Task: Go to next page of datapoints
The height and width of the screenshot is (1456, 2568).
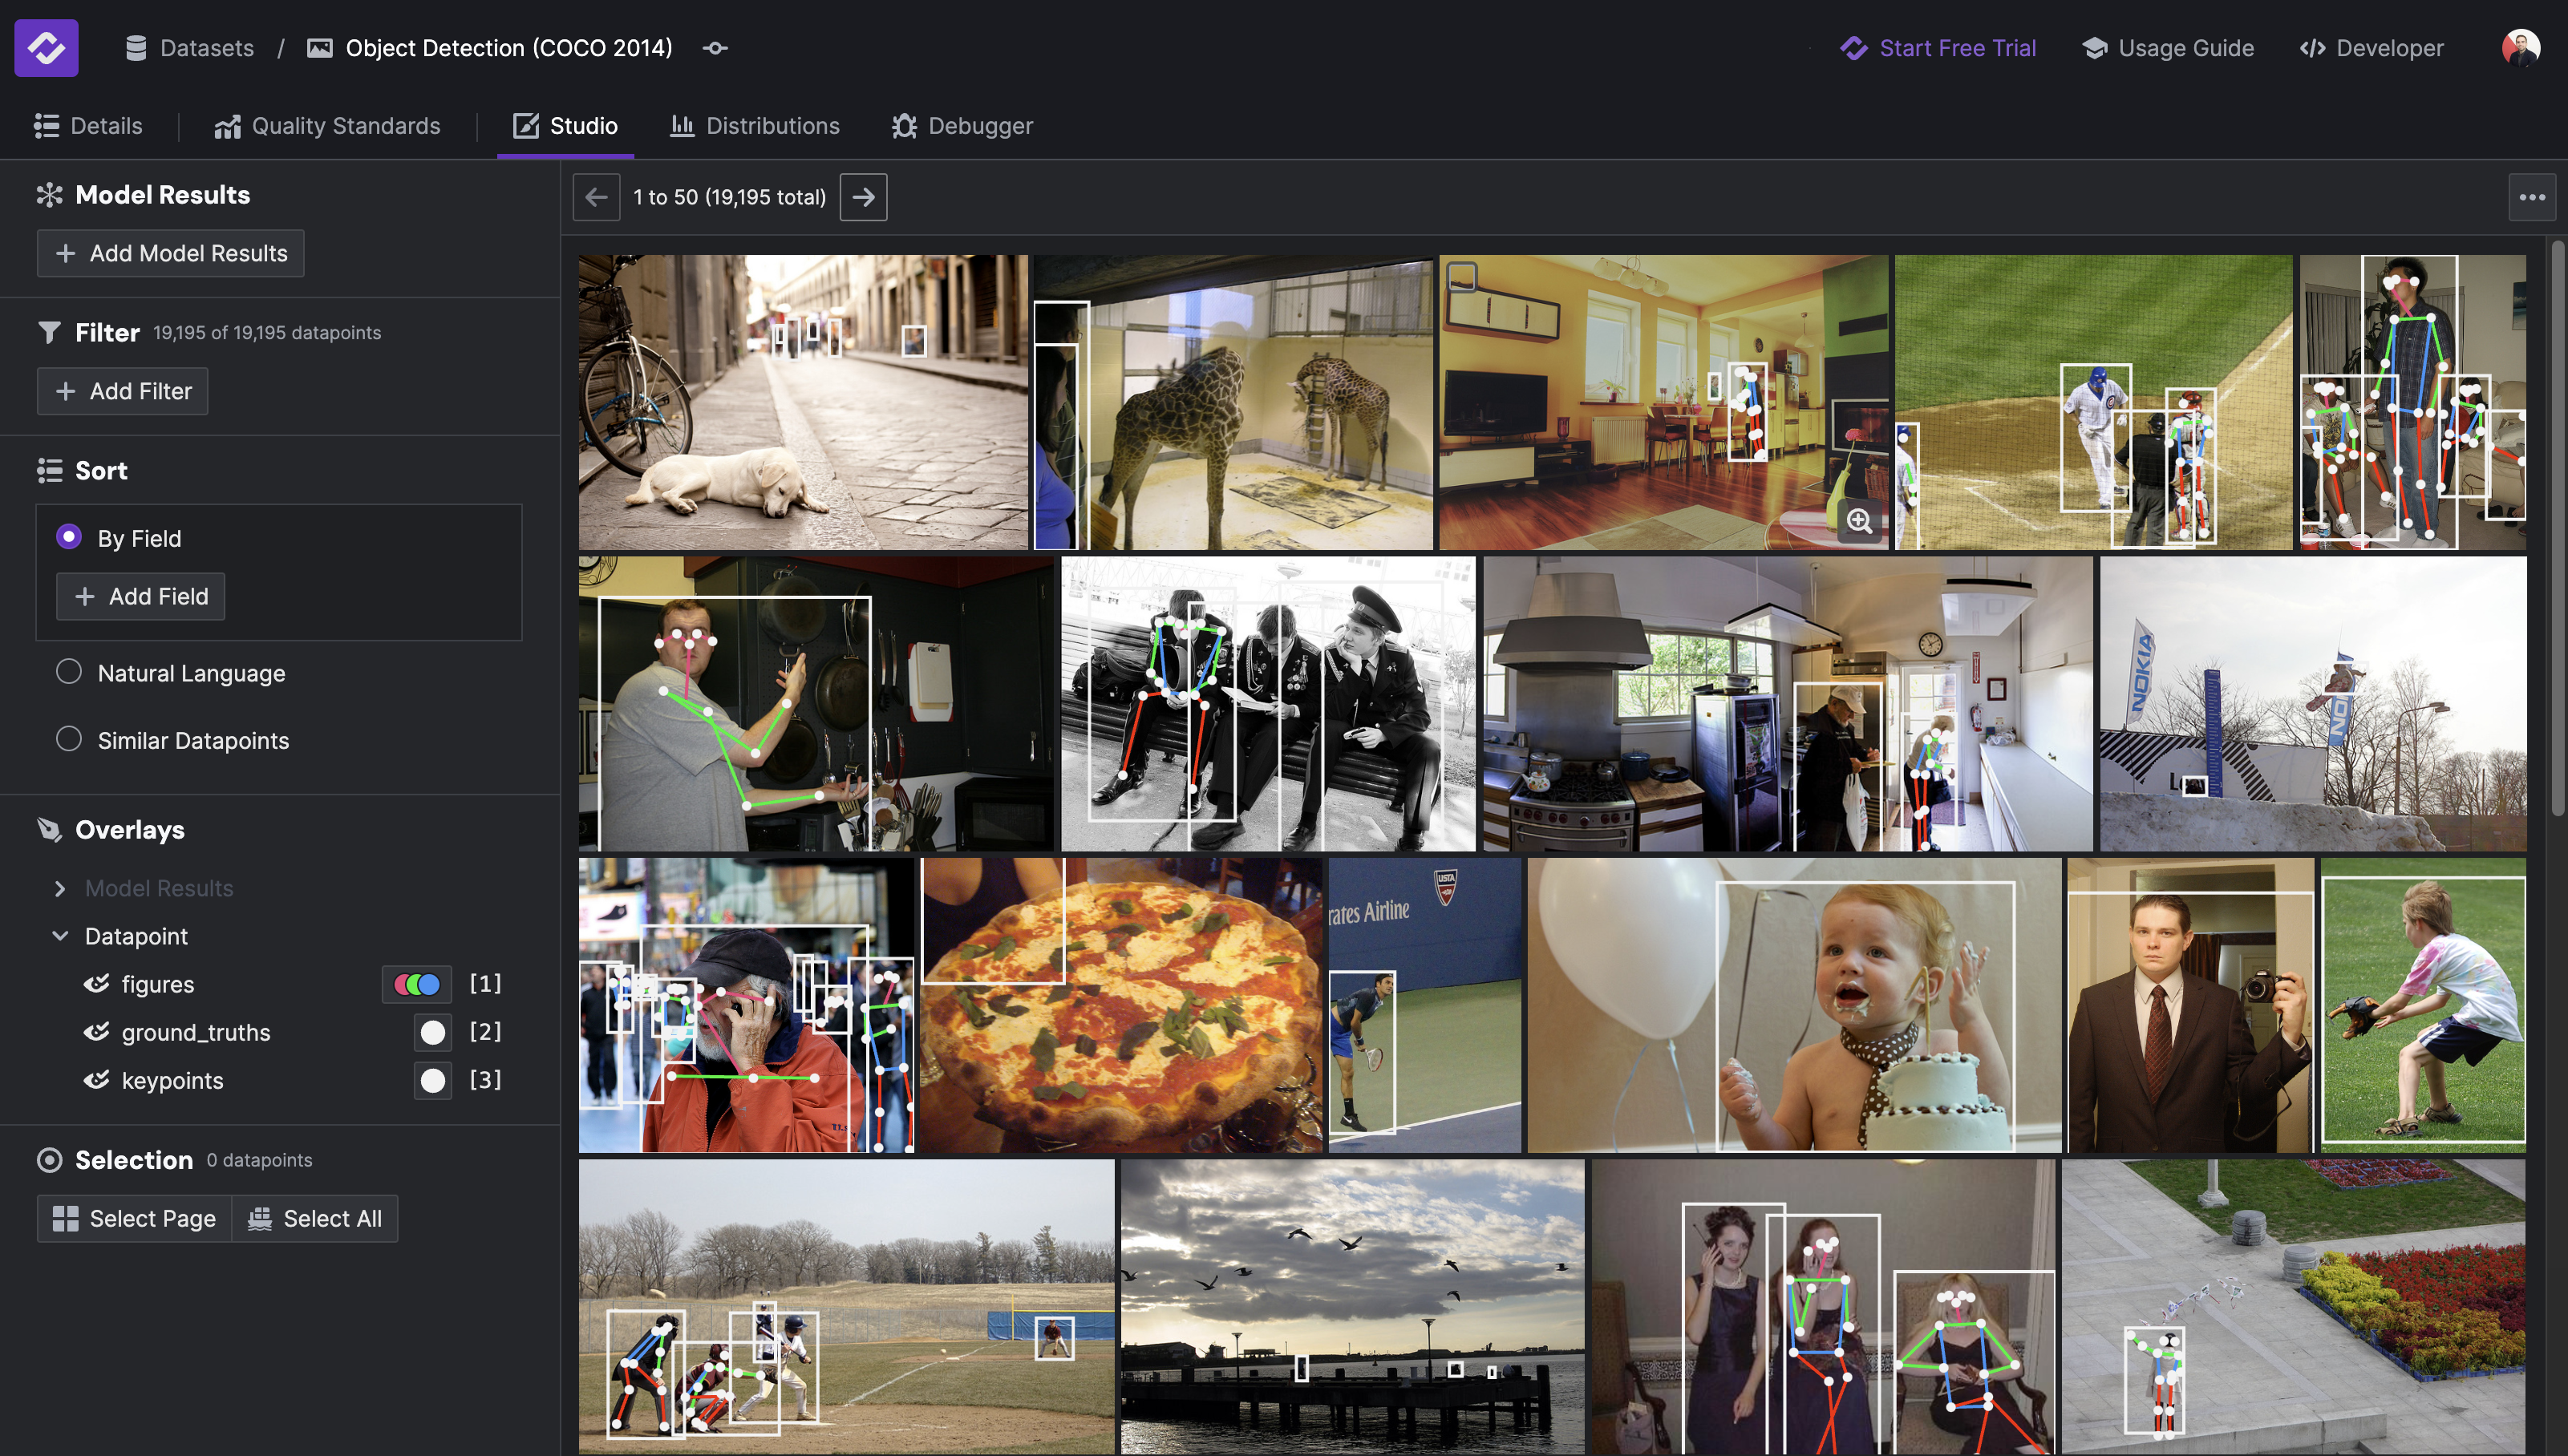Action: [863, 197]
